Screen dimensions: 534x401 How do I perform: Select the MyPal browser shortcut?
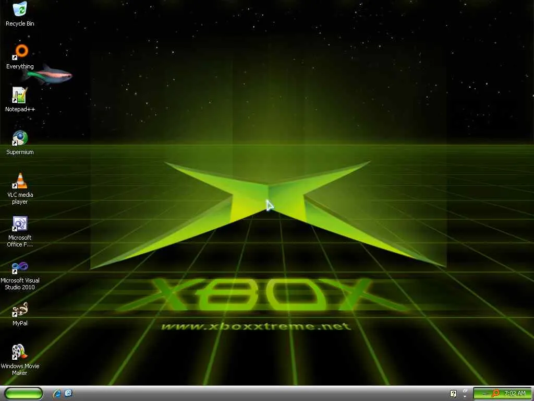(20, 314)
